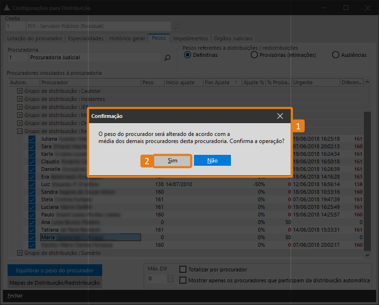Check Mostrar apenas os procuradores option

[x=183, y=280]
